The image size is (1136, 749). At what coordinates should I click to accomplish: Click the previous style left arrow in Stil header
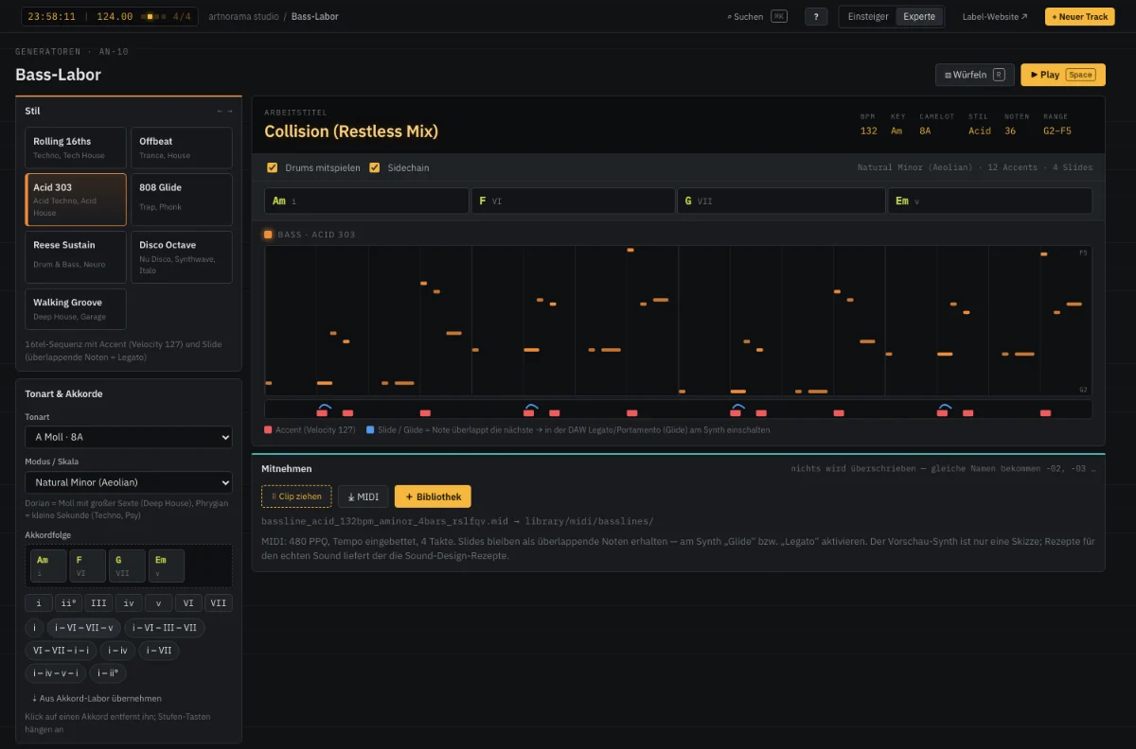tap(220, 111)
